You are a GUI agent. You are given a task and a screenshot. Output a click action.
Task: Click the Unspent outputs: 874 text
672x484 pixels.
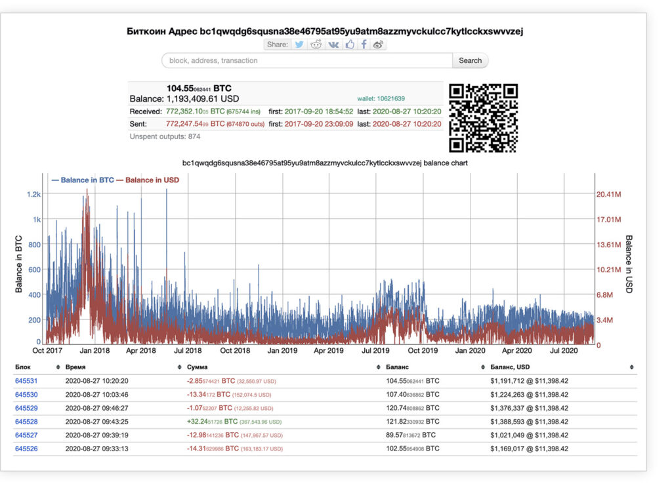(165, 136)
